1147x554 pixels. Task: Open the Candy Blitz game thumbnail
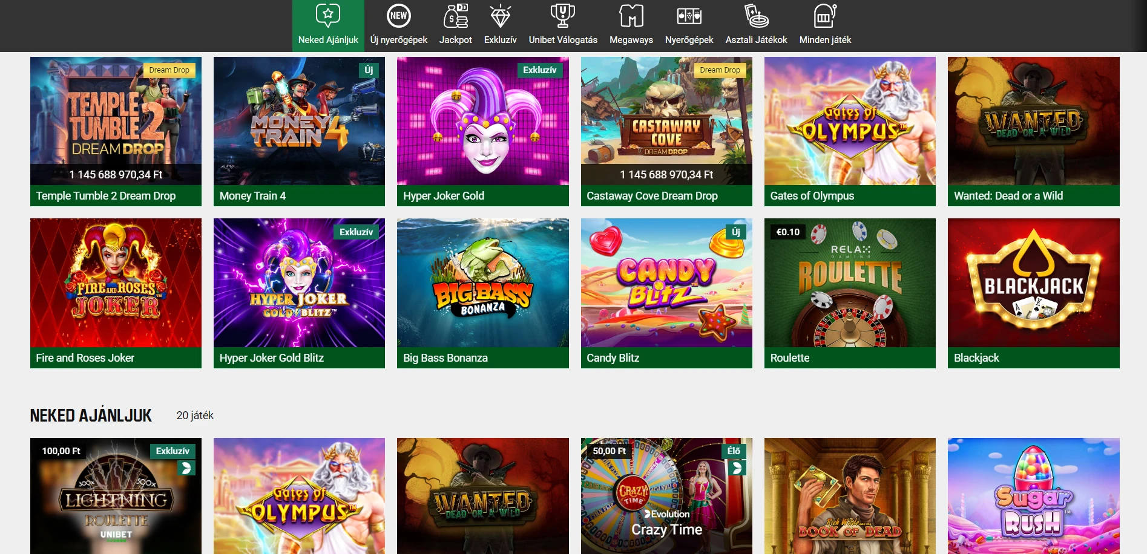pyautogui.click(x=666, y=282)
